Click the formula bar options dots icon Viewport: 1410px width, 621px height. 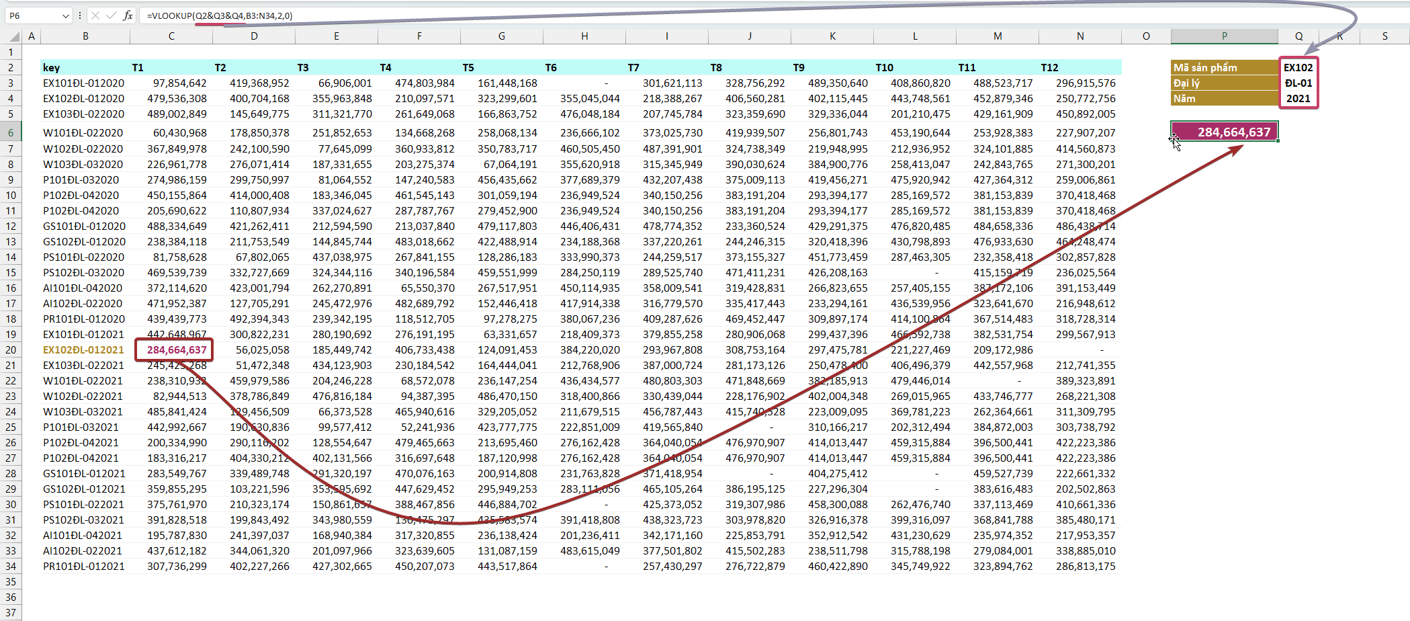[x=80, y=15]
